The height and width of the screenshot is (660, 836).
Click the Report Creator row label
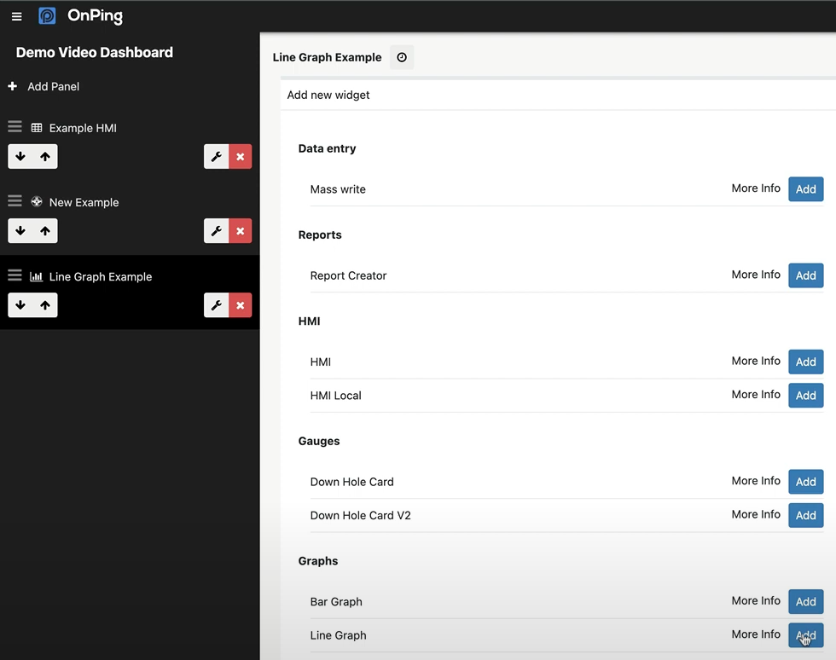[x=348, y=275]
